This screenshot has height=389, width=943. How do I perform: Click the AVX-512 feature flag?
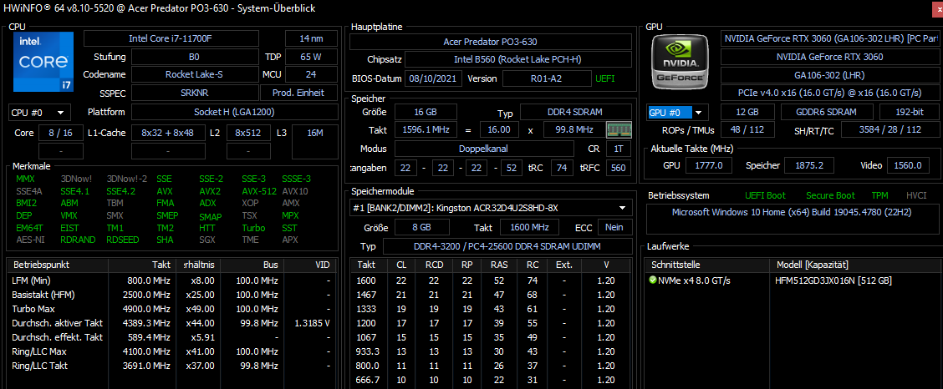(x=258, y=191)
